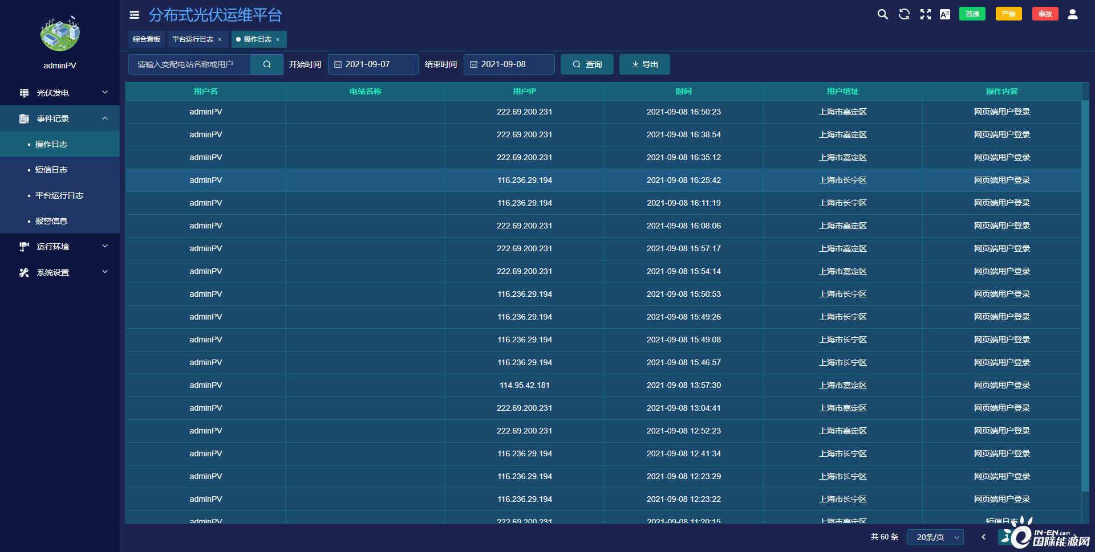1095x552 pixels.
Task: Click the refresh icon in header
Action: click(904, 14)
